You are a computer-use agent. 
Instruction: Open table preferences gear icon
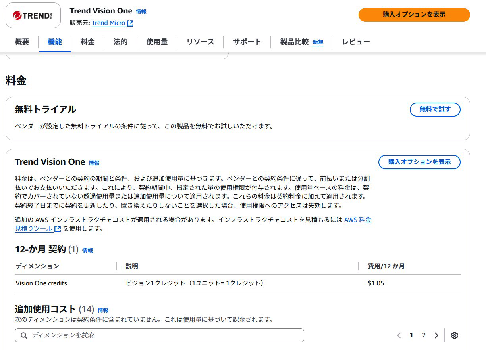455,335
